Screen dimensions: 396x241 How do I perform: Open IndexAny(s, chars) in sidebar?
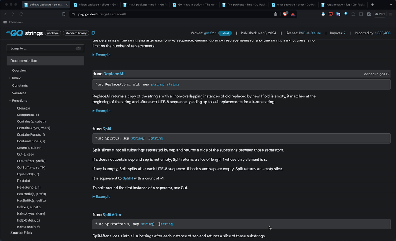(31, 214)
